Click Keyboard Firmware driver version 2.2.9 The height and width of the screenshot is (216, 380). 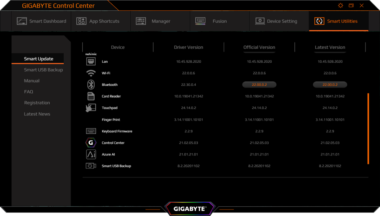189,131
